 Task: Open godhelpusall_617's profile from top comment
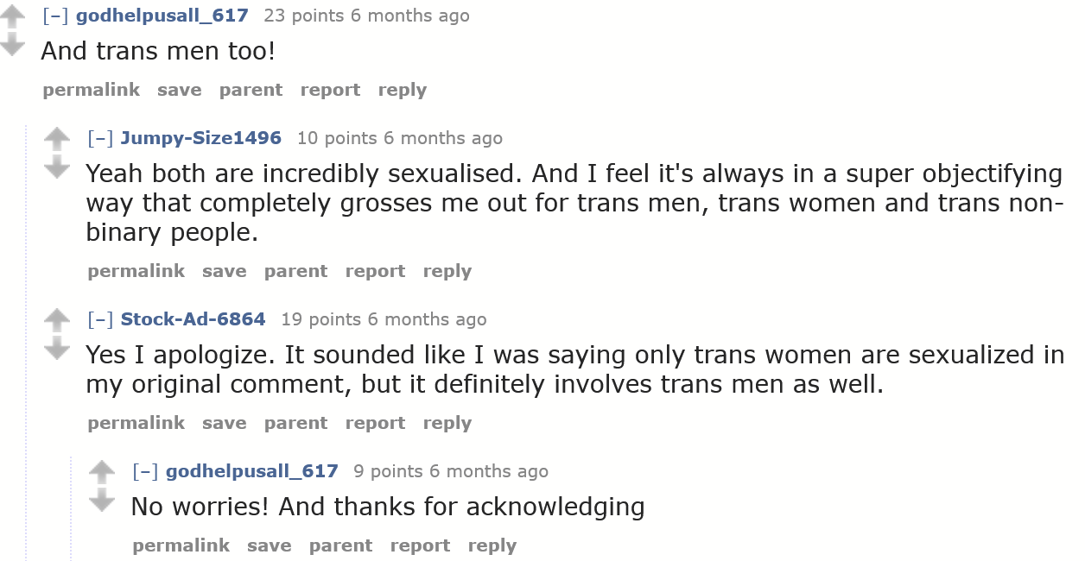coord(162,16)
